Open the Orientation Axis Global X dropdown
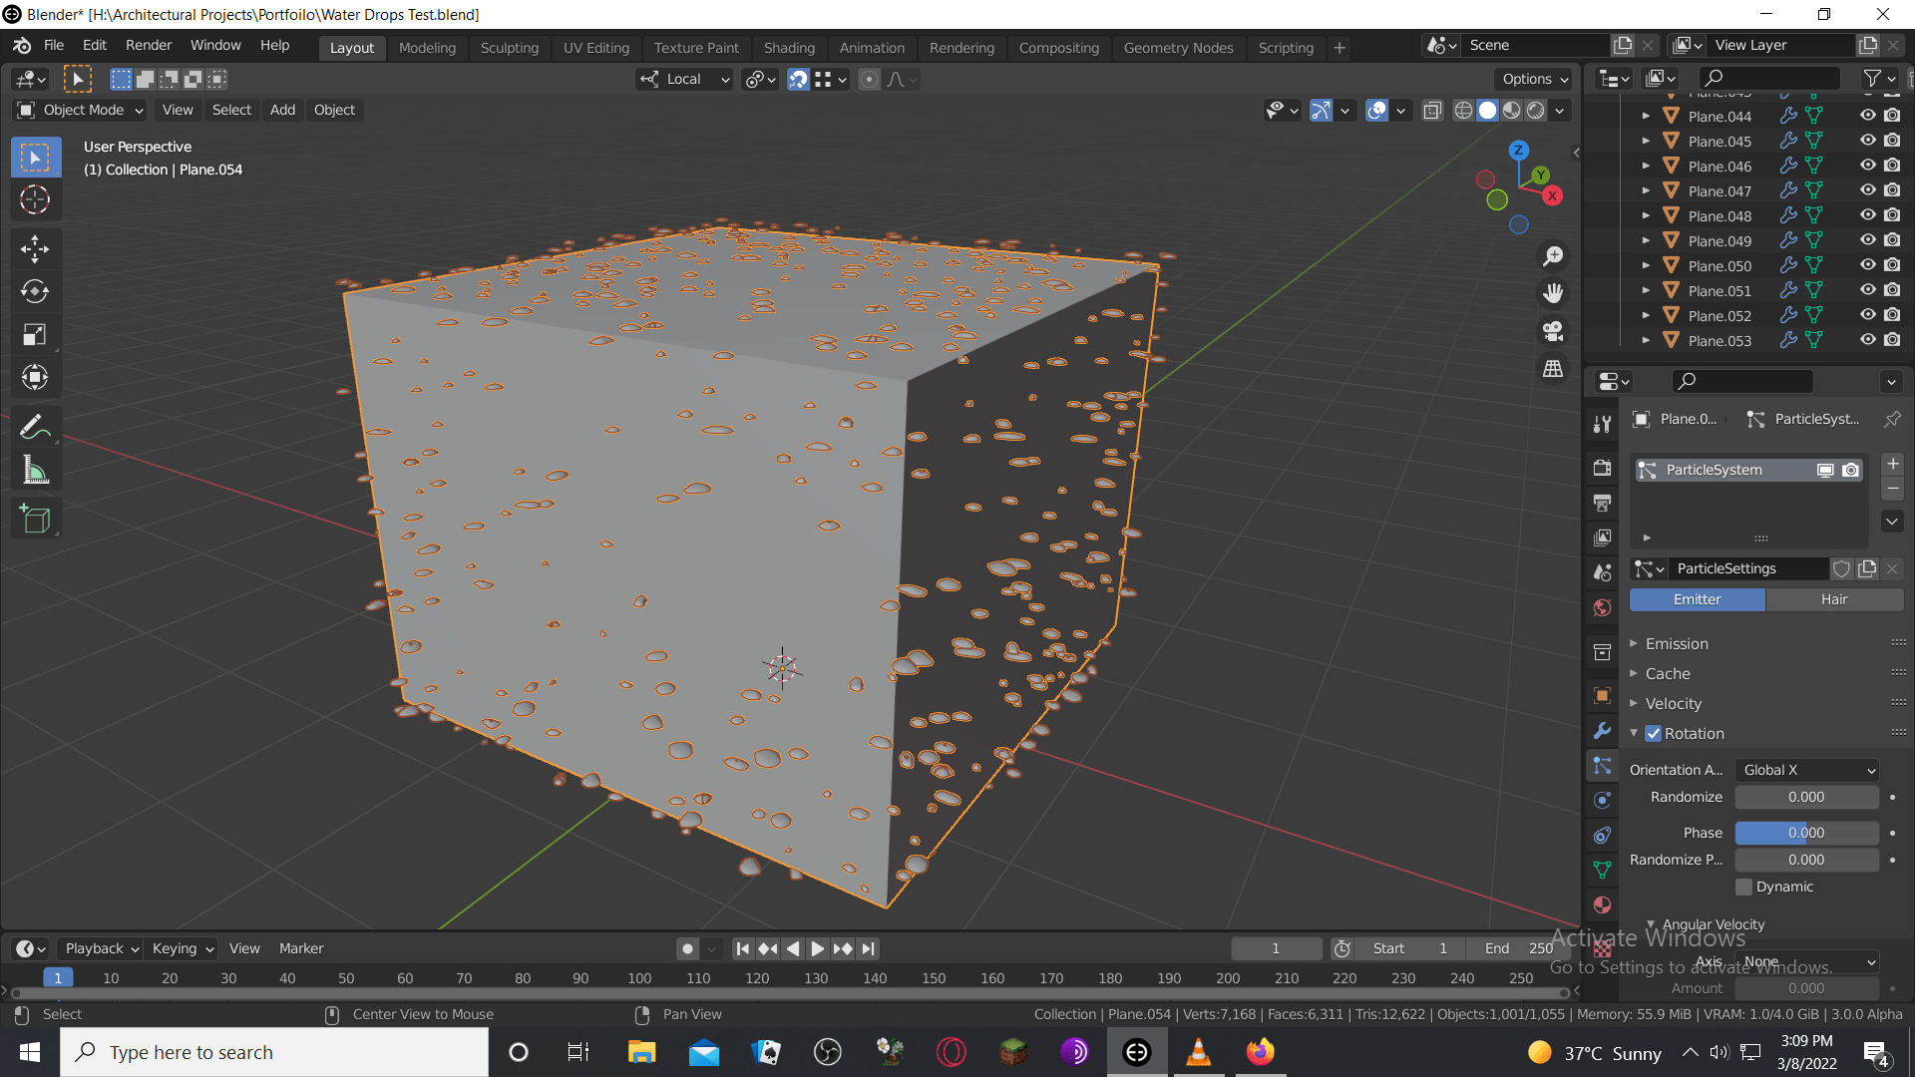Image resolution: width=1915 pixels, height=1077 pixels. click(1808, 770)
